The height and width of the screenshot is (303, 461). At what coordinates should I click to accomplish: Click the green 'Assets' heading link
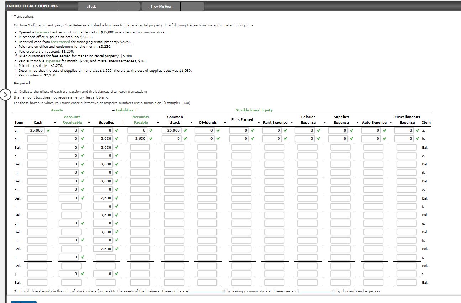(x=57, y=110)
